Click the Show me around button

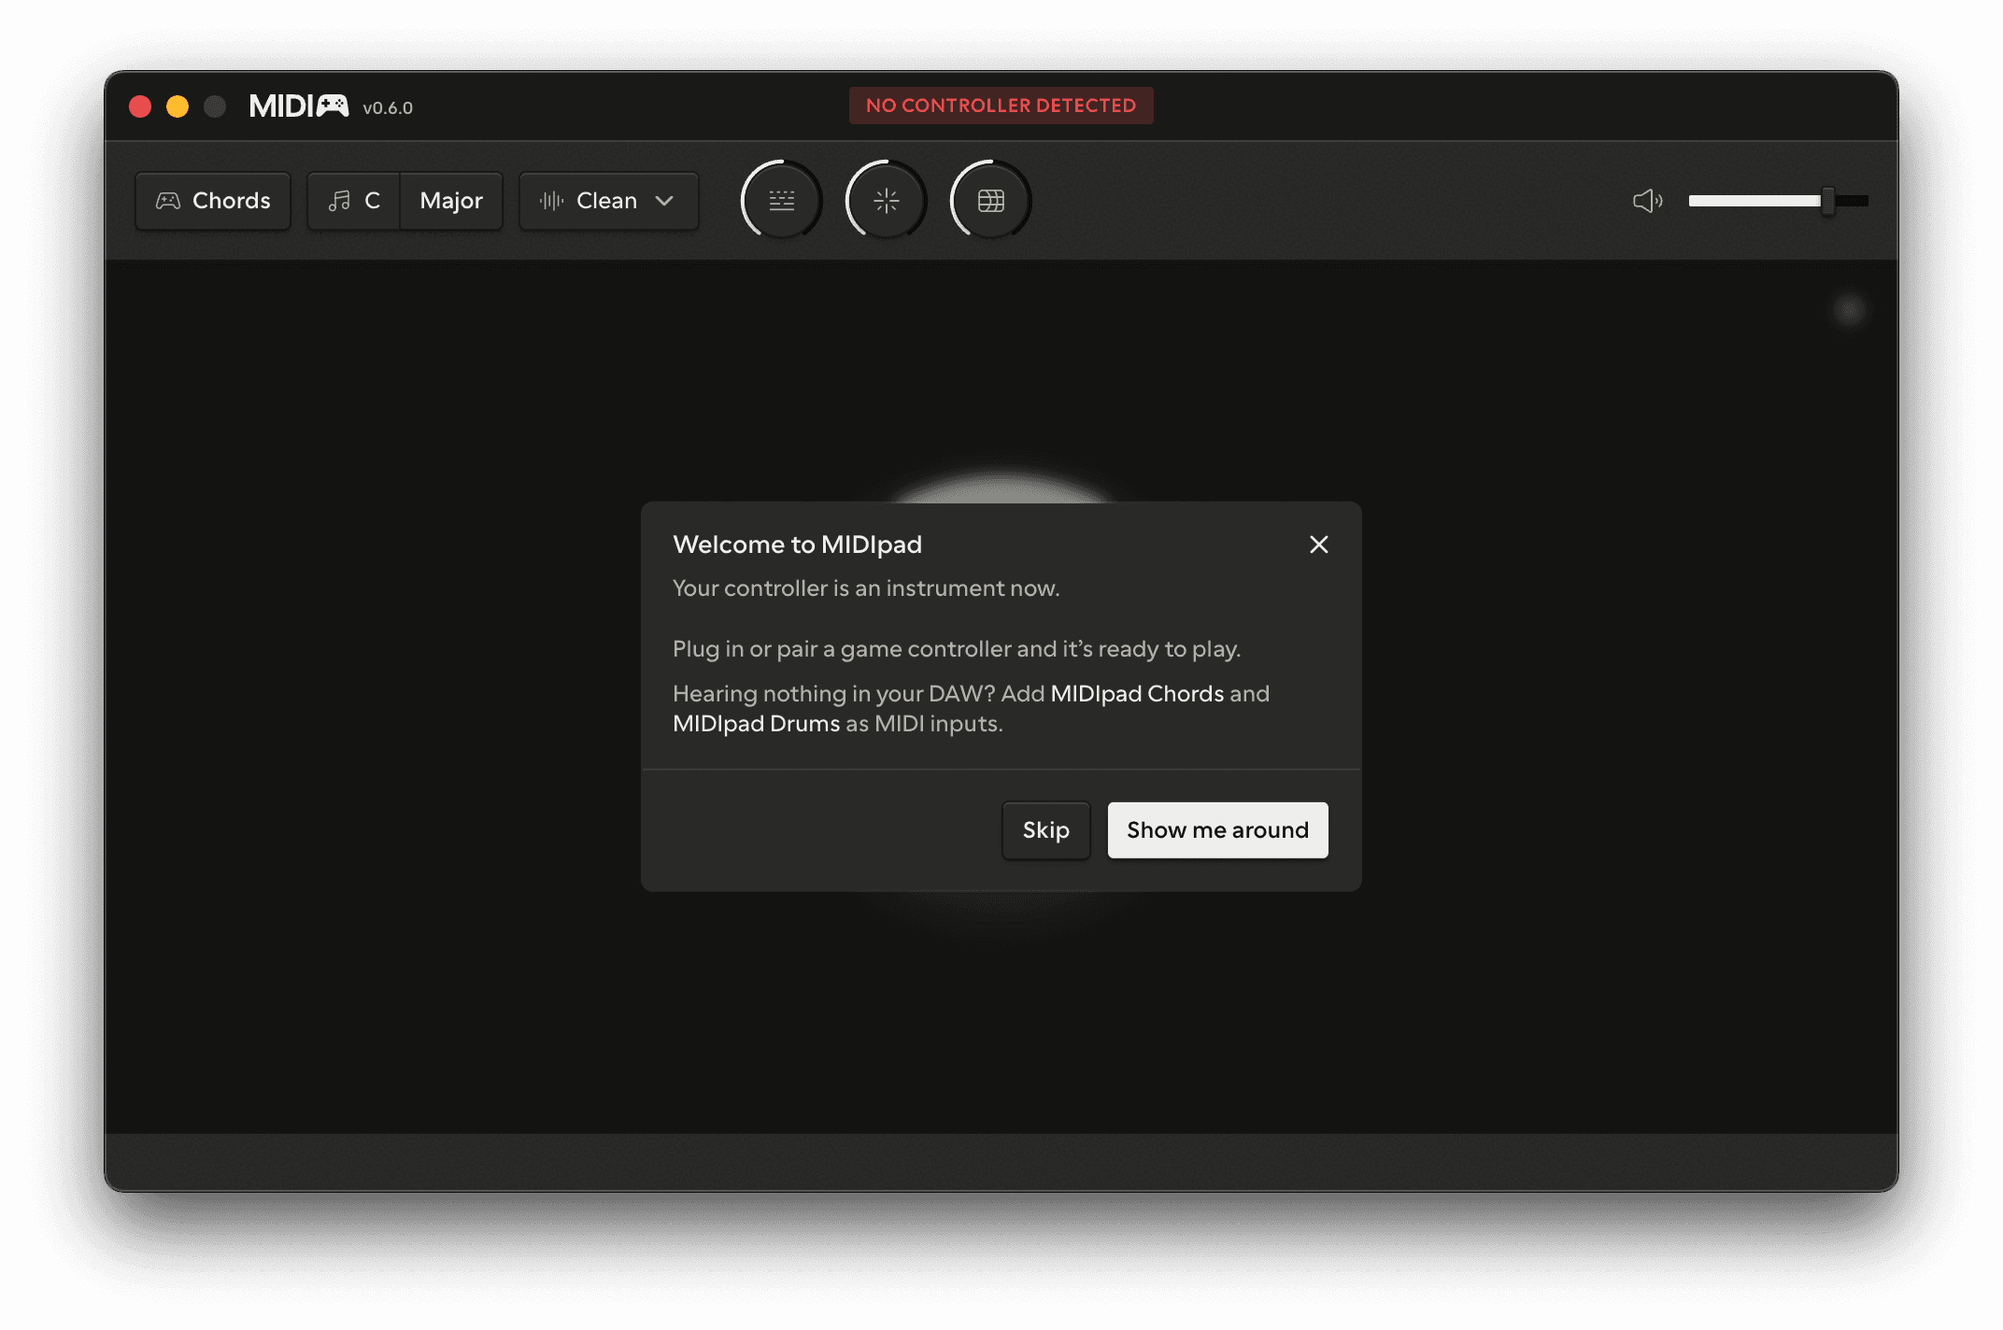pyautogui.click(x=1217, y=830)
